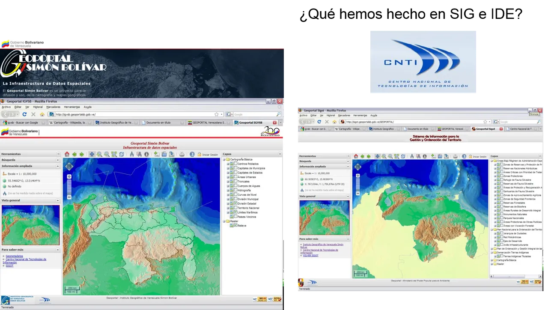The image size is (548, 310).
Task: Expand Búsqueda panel in Sigot window
Action: click(x=348, y=161)
